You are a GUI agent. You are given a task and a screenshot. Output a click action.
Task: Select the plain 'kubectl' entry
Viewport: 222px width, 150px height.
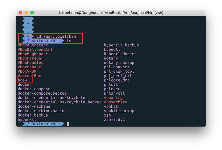112,49
